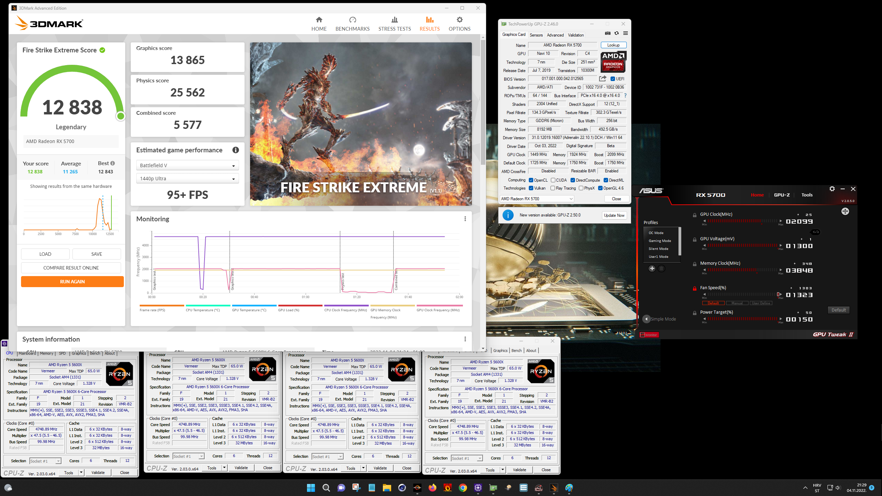The image size is (882, 496).
Task: Open Firefox from the taskbar
Action: tap(432, 488)
